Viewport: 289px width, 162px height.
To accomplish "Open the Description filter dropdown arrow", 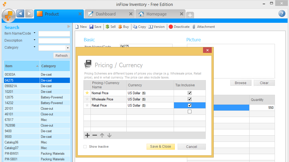I will [x=34, y=40].
